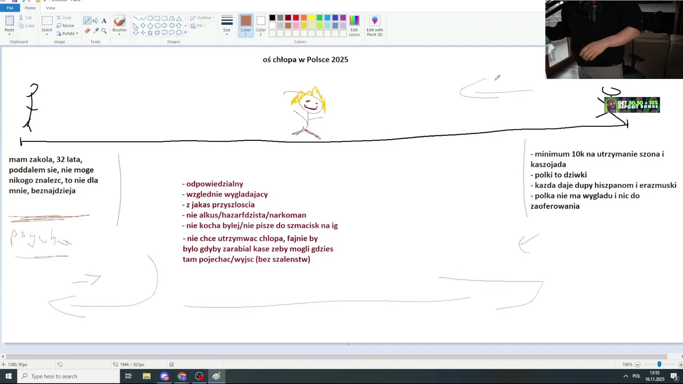
Task: Select the Pencil tool
Action: 87,21
